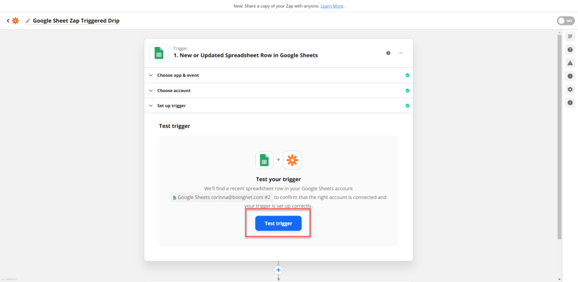This screenshot has width=578, height=282.
Task: Open the help question mark in right sidebar
Action: (570, 50)
